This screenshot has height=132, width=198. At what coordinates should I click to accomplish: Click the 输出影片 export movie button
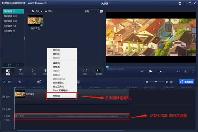pos(186,82)
